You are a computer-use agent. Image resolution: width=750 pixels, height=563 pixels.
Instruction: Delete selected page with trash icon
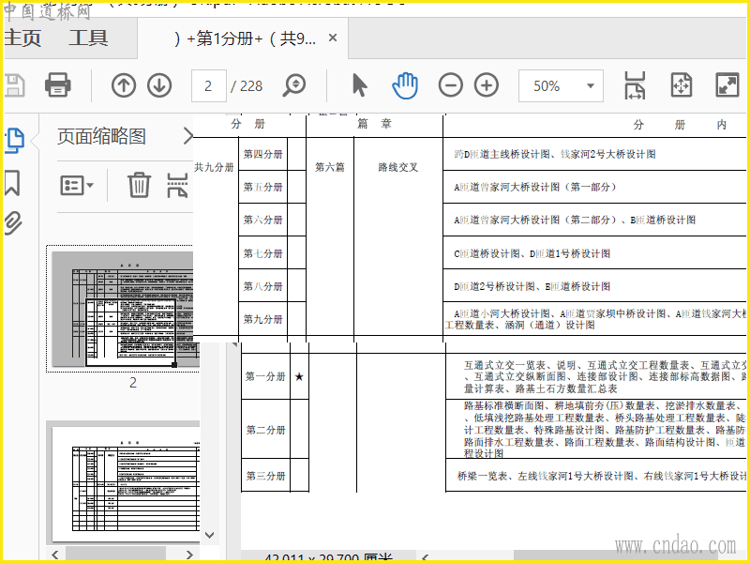[x=139, y=185]
